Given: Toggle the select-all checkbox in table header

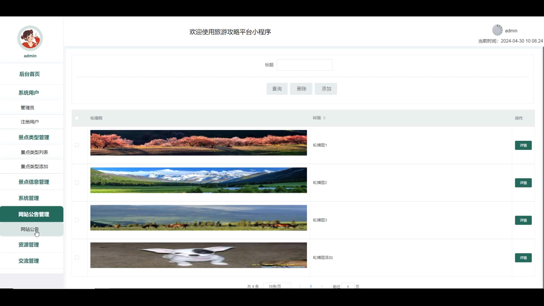Looking at the screenshot, I should [x=77, y=118].
